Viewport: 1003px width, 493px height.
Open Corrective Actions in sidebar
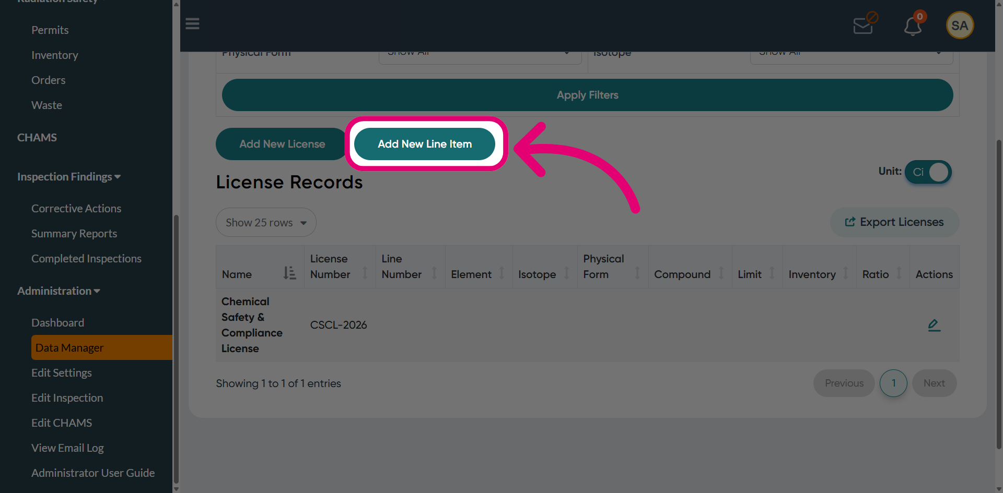click(x=76, y=209)
